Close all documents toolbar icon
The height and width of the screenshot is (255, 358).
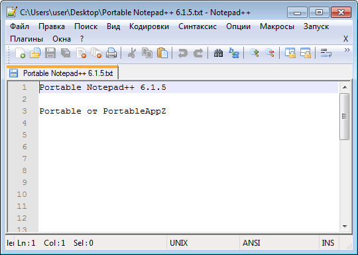click(x=96, y=54)
